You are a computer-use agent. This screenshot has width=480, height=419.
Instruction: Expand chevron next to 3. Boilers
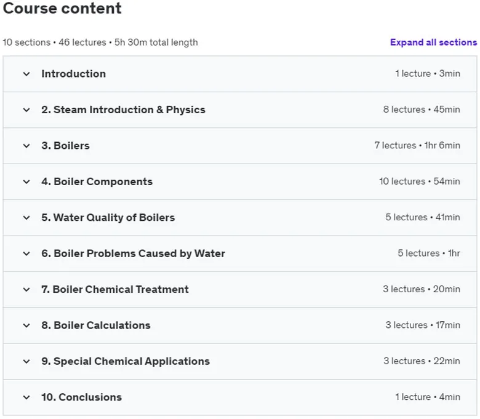click(x=26, y=146)
